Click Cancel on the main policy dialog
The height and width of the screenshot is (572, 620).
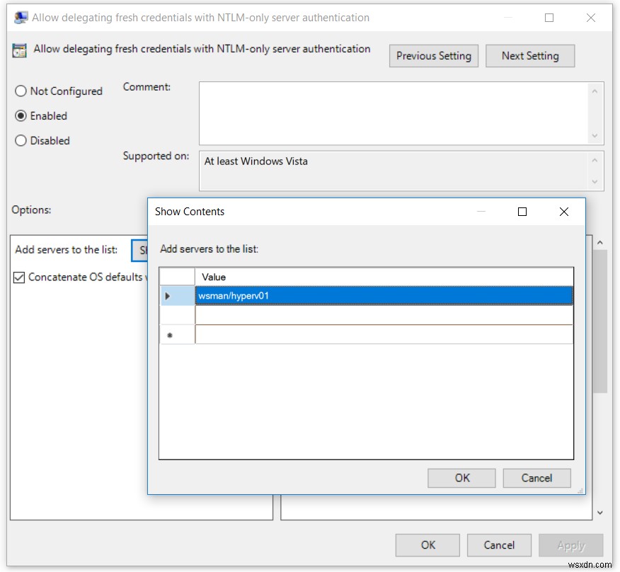pos(499,545)
